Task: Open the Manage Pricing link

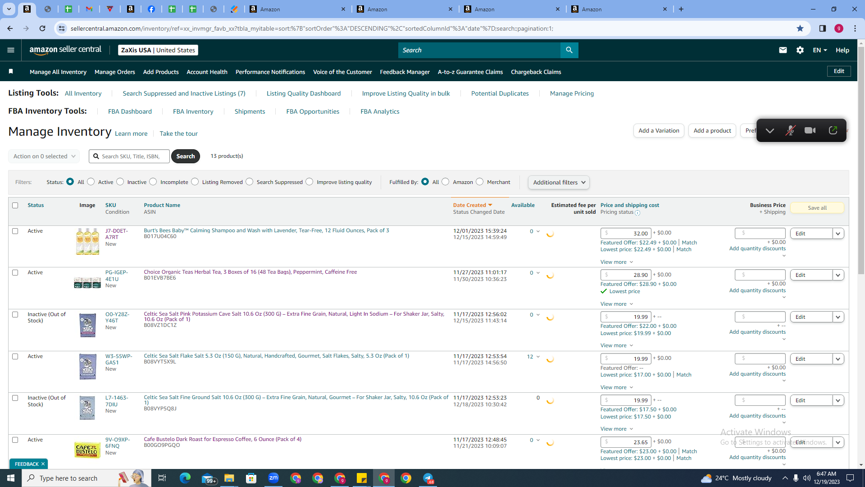Action: pyautogui.click(x=572, y=93)
